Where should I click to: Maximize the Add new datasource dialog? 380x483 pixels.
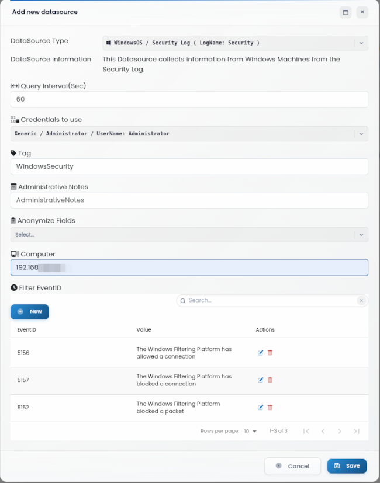pyautogui.click(x=346, y=12)
